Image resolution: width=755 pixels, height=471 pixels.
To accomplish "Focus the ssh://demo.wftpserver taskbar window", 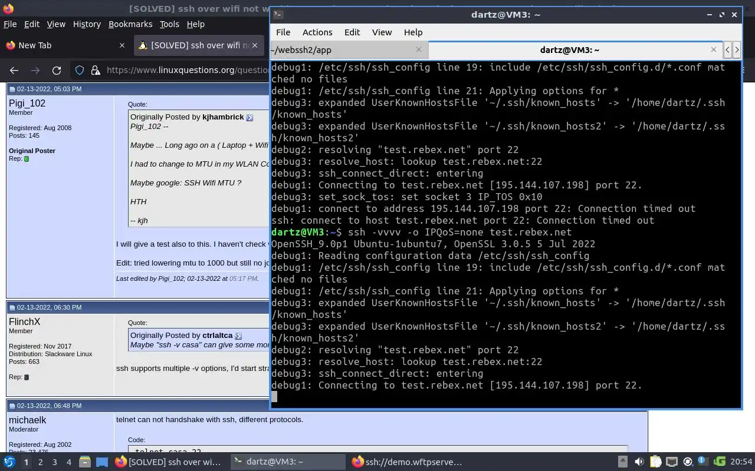I will 406,462.
